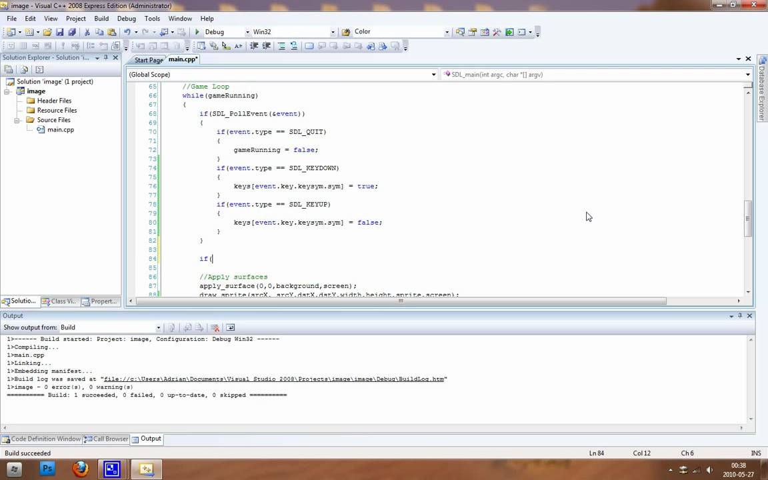Viewport: 768px width, 480px height.
Task: Collapse the Source Files folder node
Action: (17, 120)
